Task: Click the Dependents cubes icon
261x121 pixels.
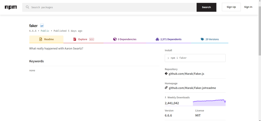Action: click(157, 39)
